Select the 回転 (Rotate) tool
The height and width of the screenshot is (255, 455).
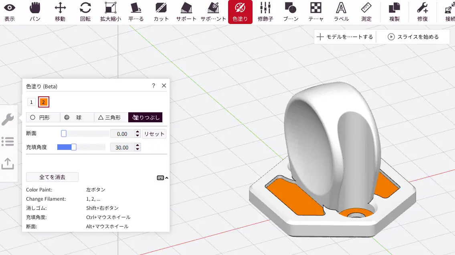[85, 12]
